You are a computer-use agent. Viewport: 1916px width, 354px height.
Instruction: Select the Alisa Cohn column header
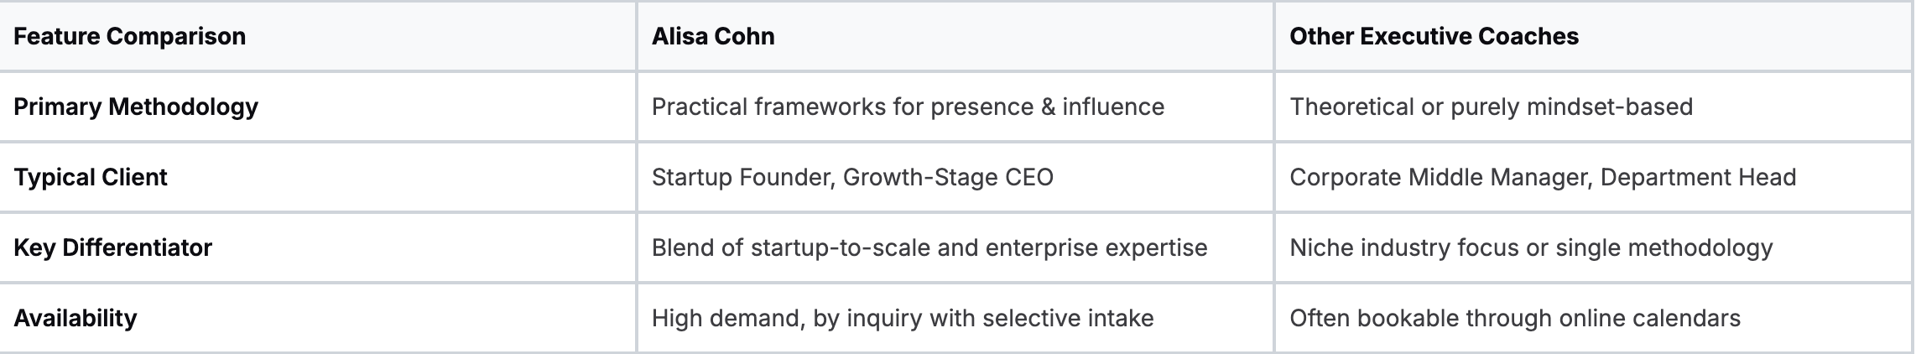tap(713, 36)
